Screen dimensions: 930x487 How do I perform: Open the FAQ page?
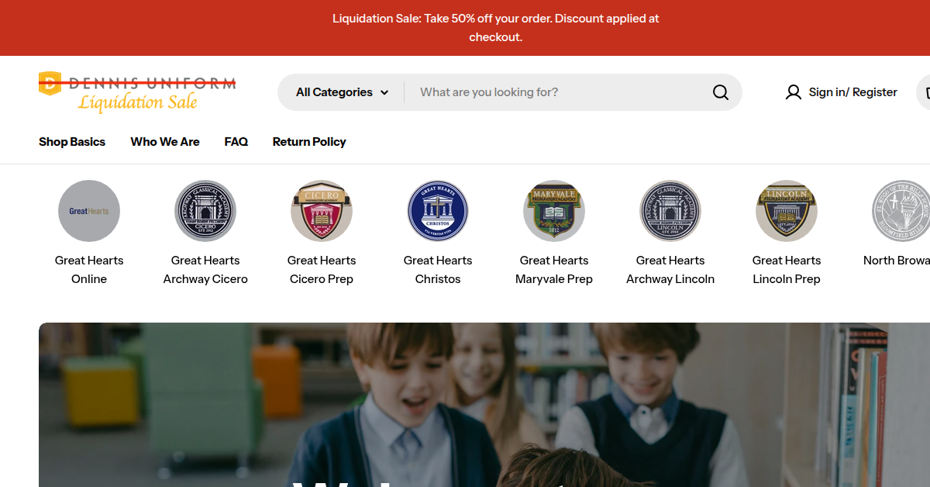pos(236,142)
